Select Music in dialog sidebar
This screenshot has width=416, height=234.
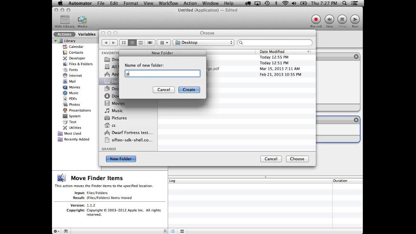point(117,110)
